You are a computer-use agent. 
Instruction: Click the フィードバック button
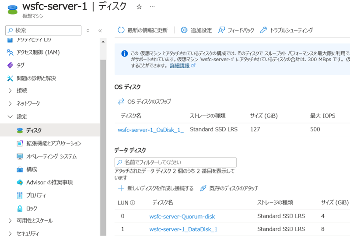click(x=236, y=30)
